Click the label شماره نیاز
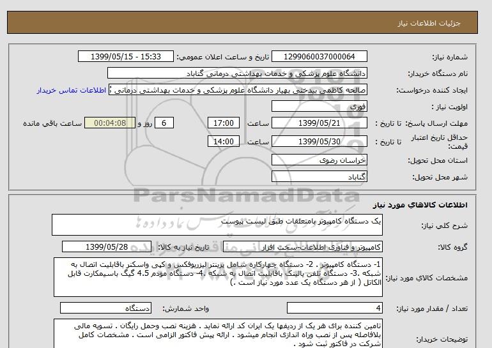492x348 pixels. (450, 57)
